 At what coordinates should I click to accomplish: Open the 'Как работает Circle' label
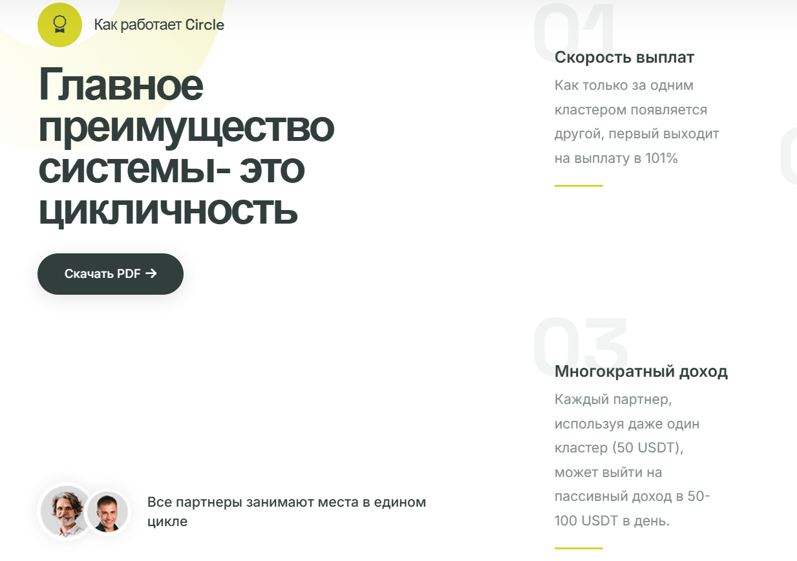click(159, 25)
